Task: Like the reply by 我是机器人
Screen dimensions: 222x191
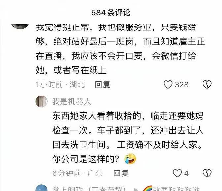Action: pyautogui.click(x=177, y=173)
